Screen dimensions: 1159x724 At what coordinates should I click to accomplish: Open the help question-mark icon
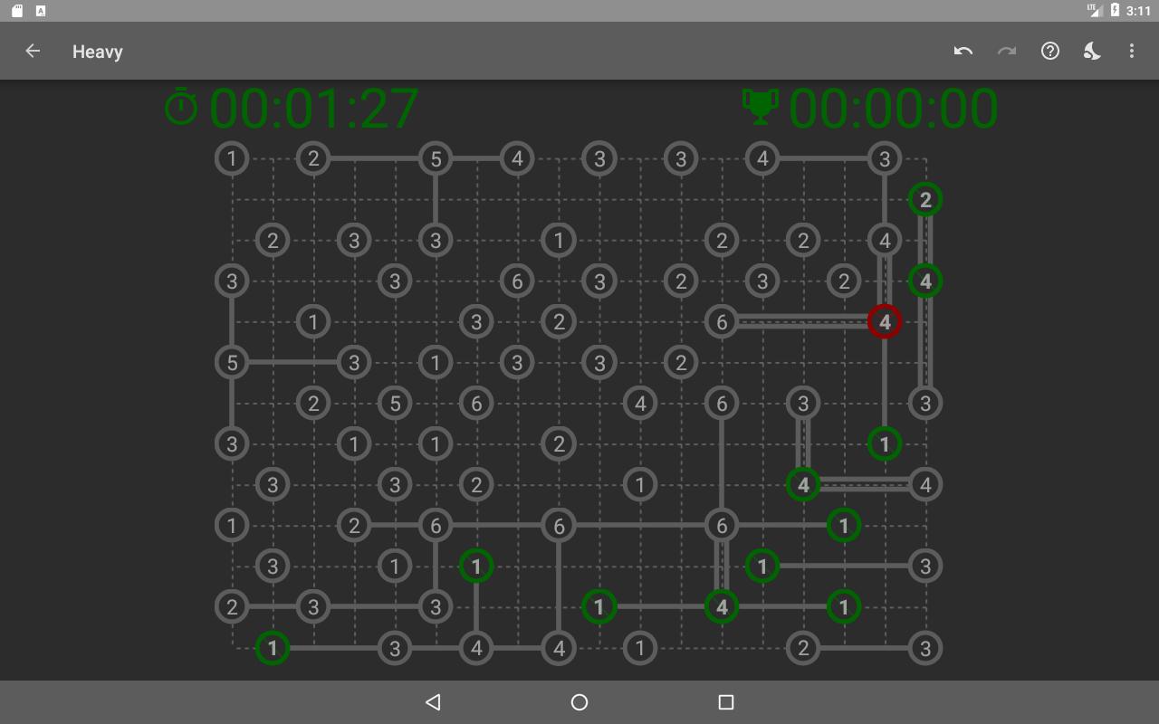[x=1050, y=51]
